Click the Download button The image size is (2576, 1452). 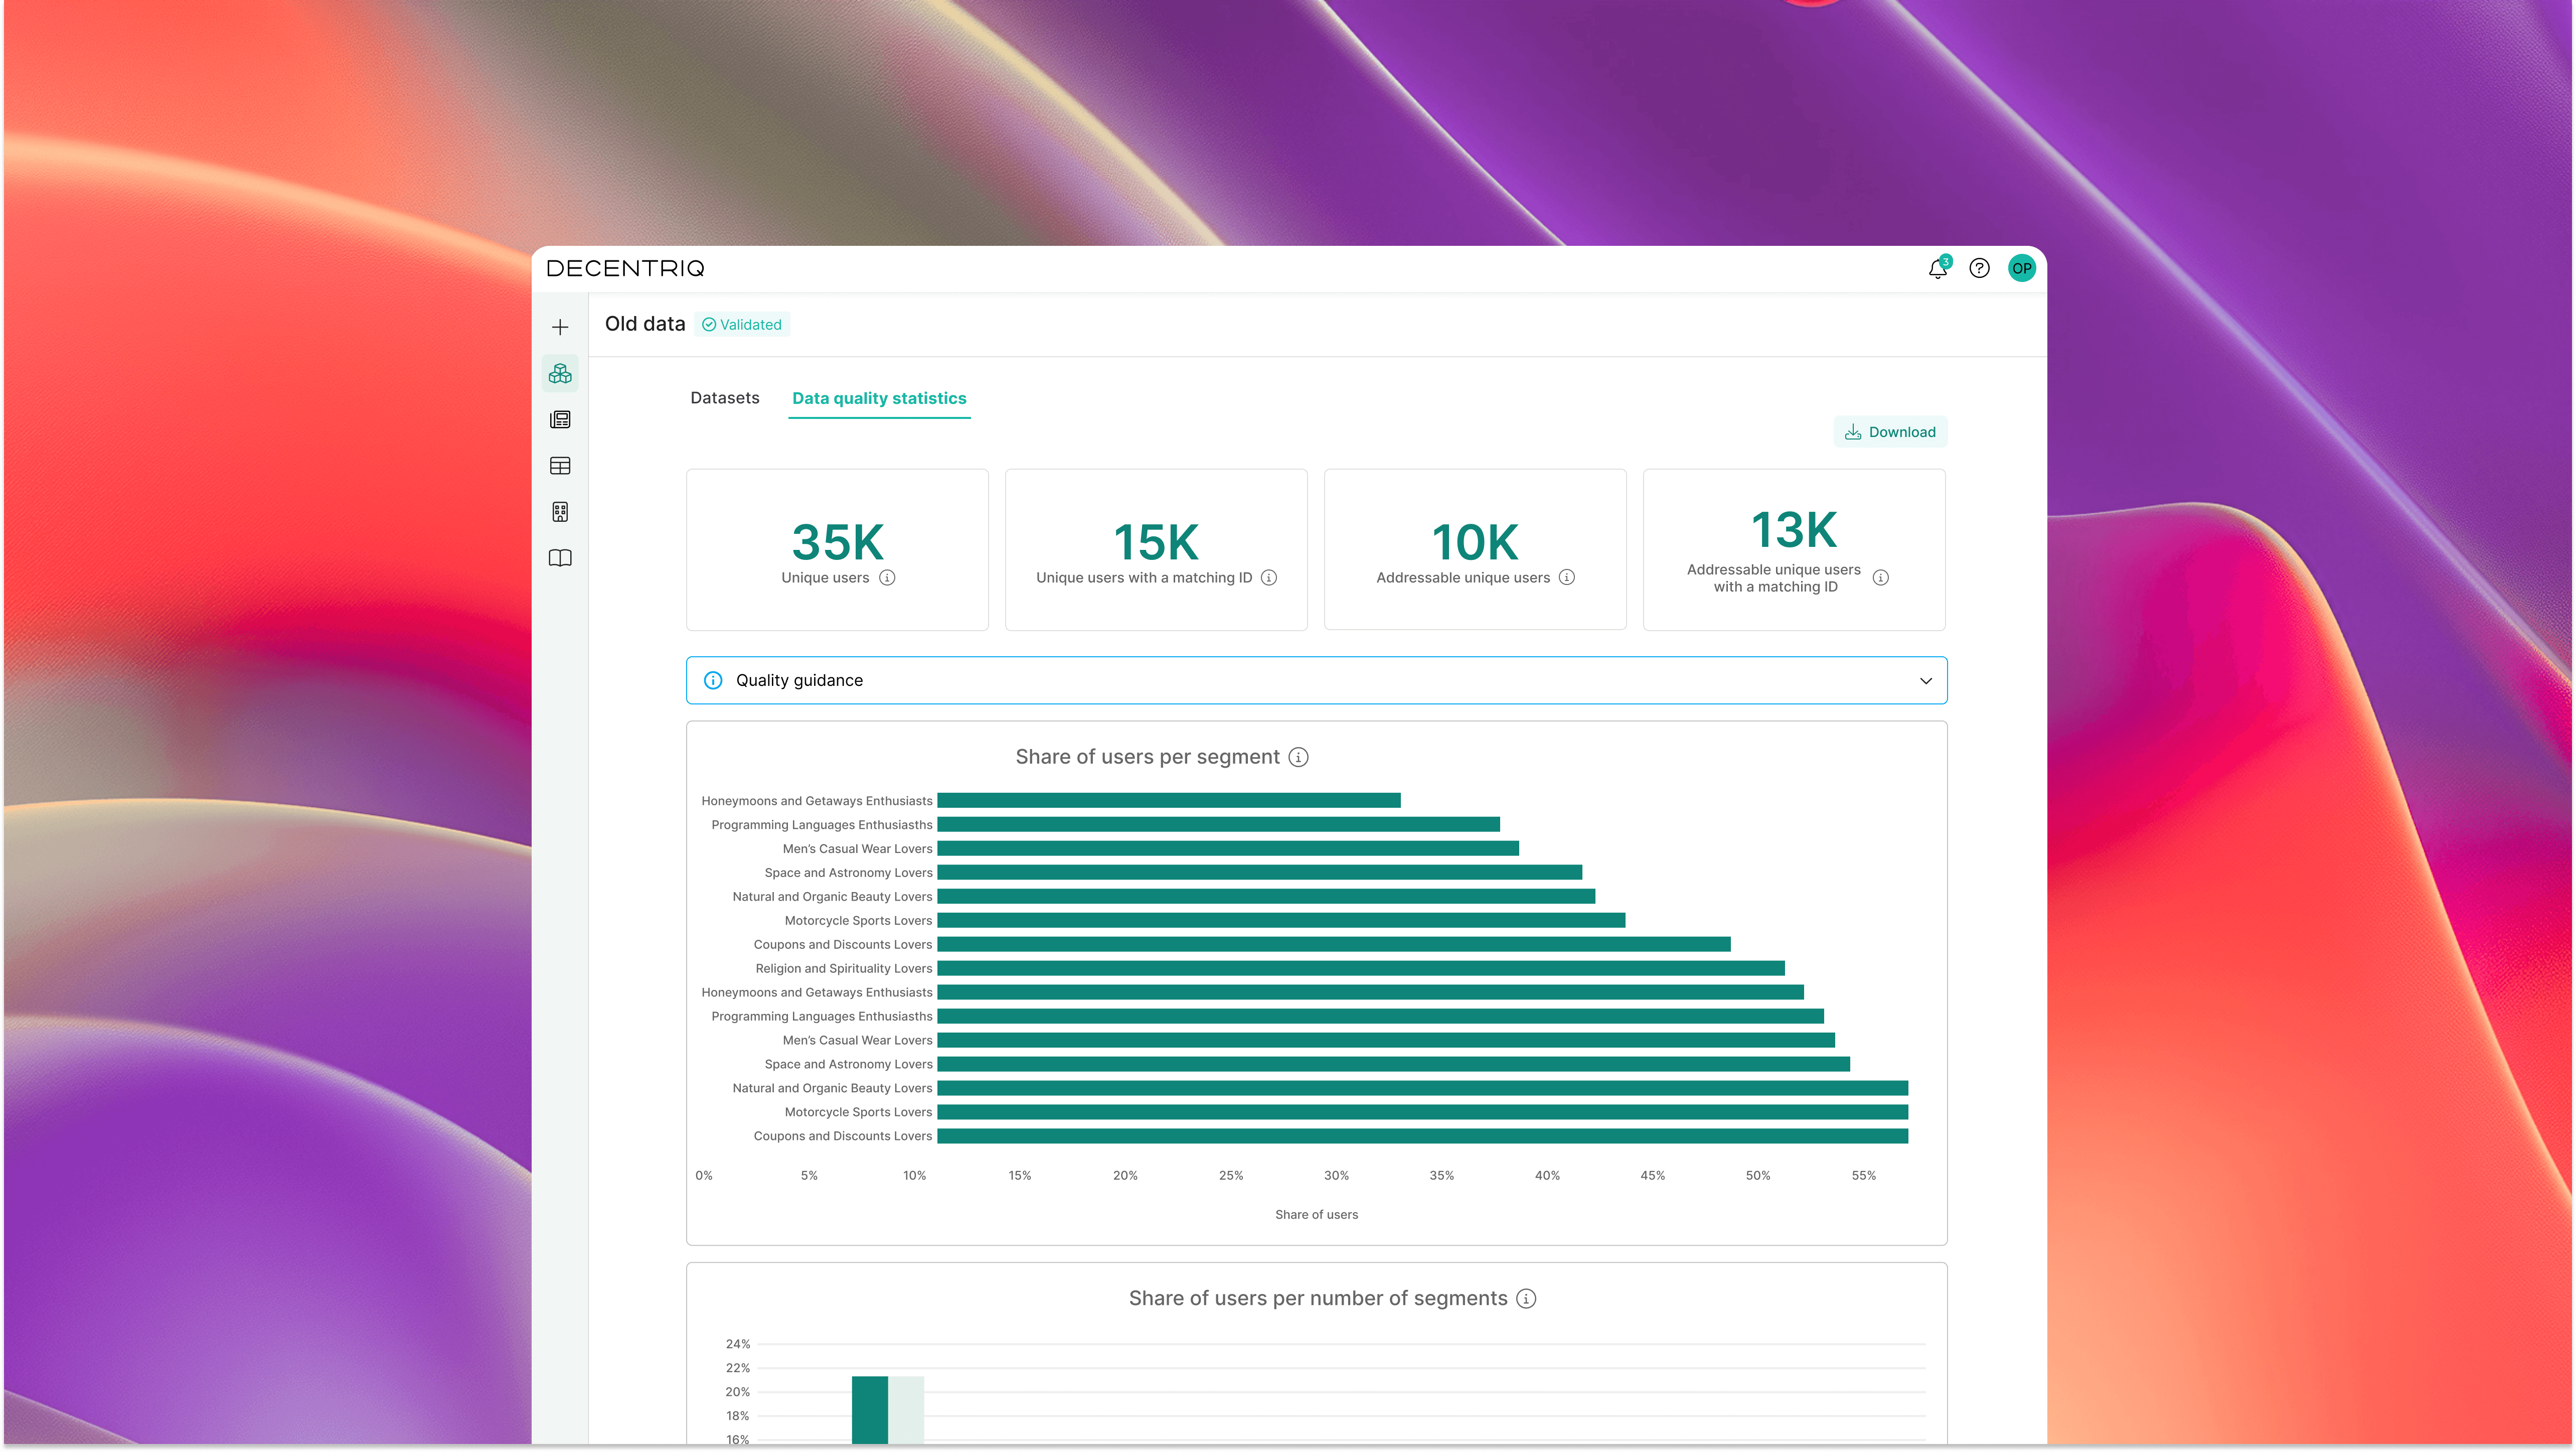1890,432
